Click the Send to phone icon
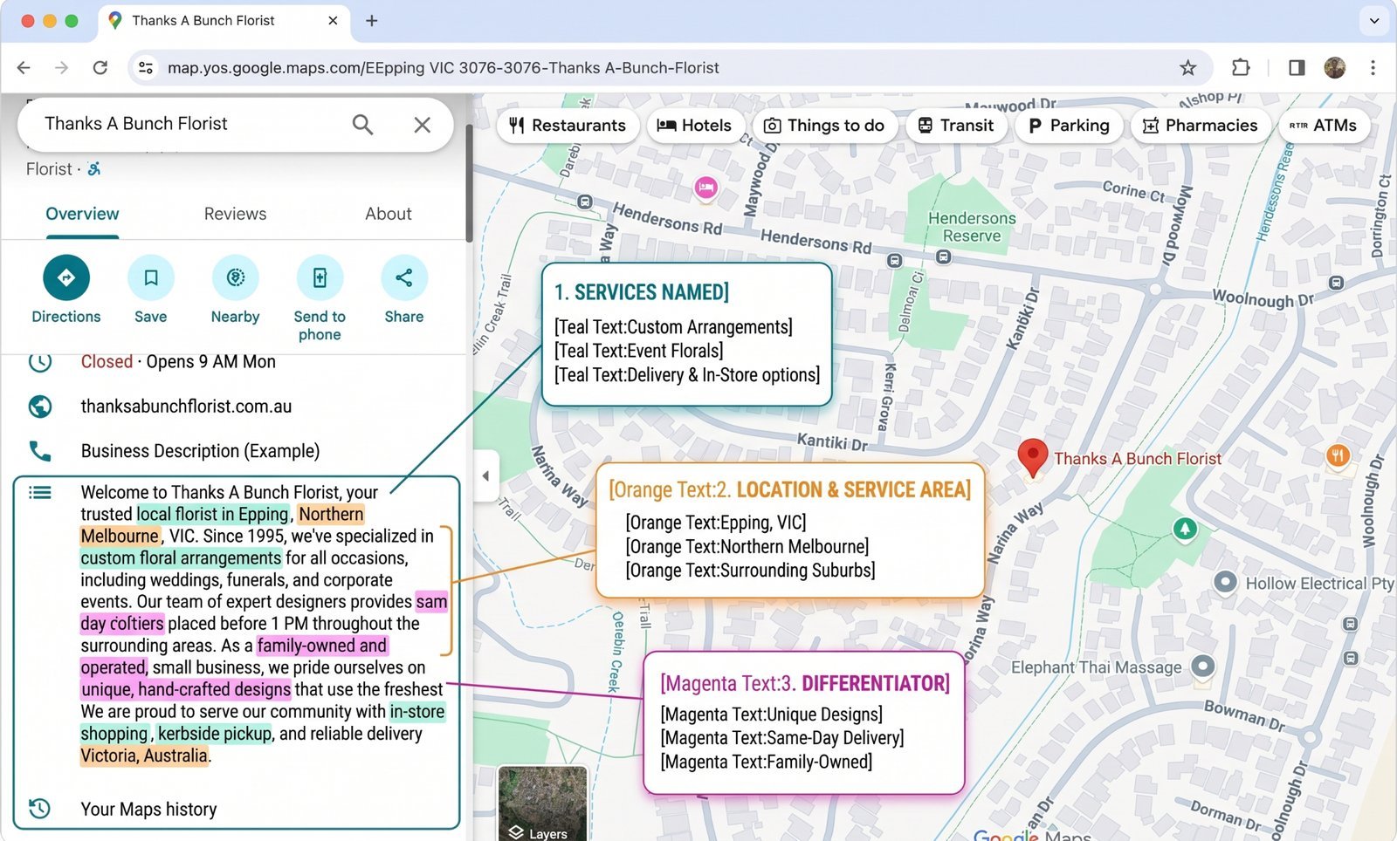1397x841 pixels. coord(320,277)
